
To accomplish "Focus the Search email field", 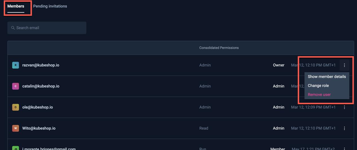I will [x=49, y=28].
